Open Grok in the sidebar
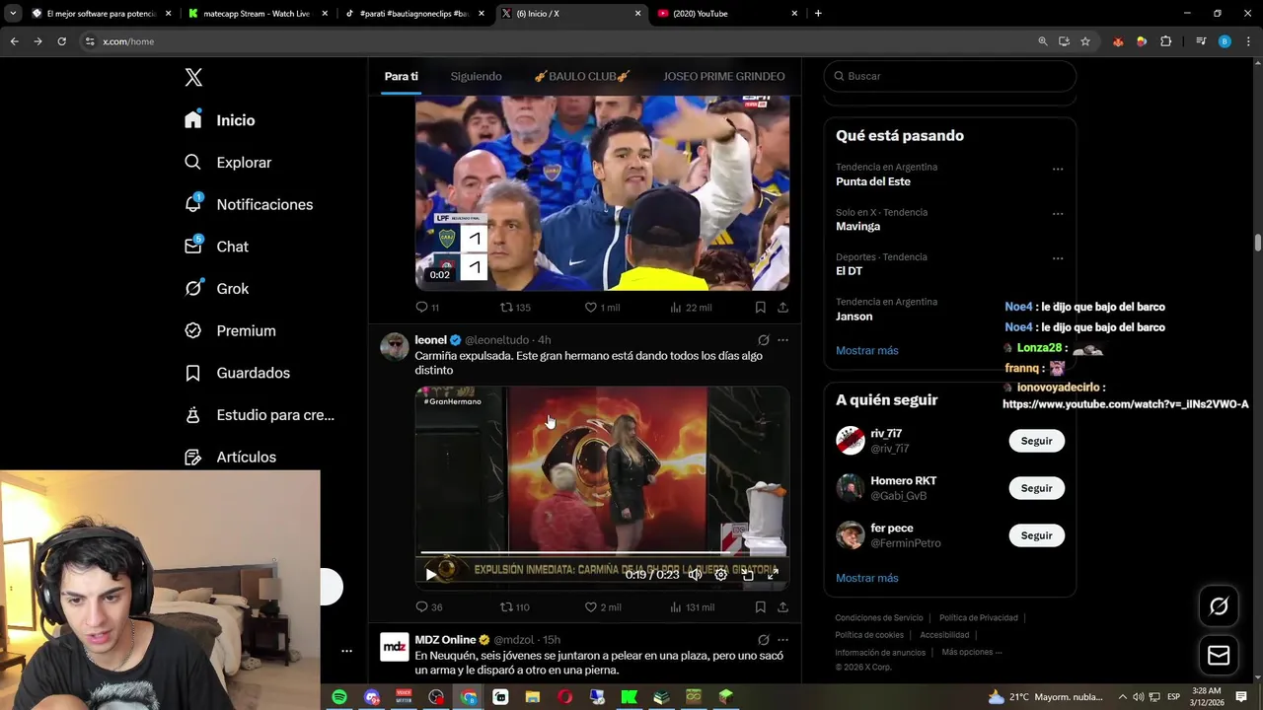 click(x=217, y=289)
